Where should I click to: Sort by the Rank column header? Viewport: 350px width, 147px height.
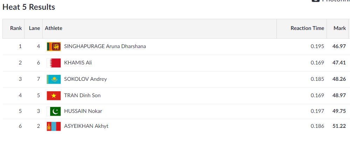[16, 28]
